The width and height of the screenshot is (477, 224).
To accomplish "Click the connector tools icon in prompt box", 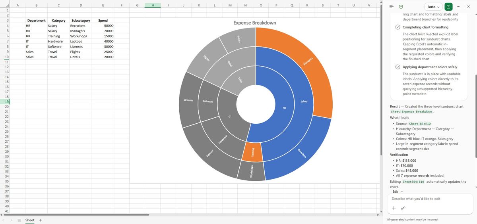I will pyautogui.click(x=403, y=208).
